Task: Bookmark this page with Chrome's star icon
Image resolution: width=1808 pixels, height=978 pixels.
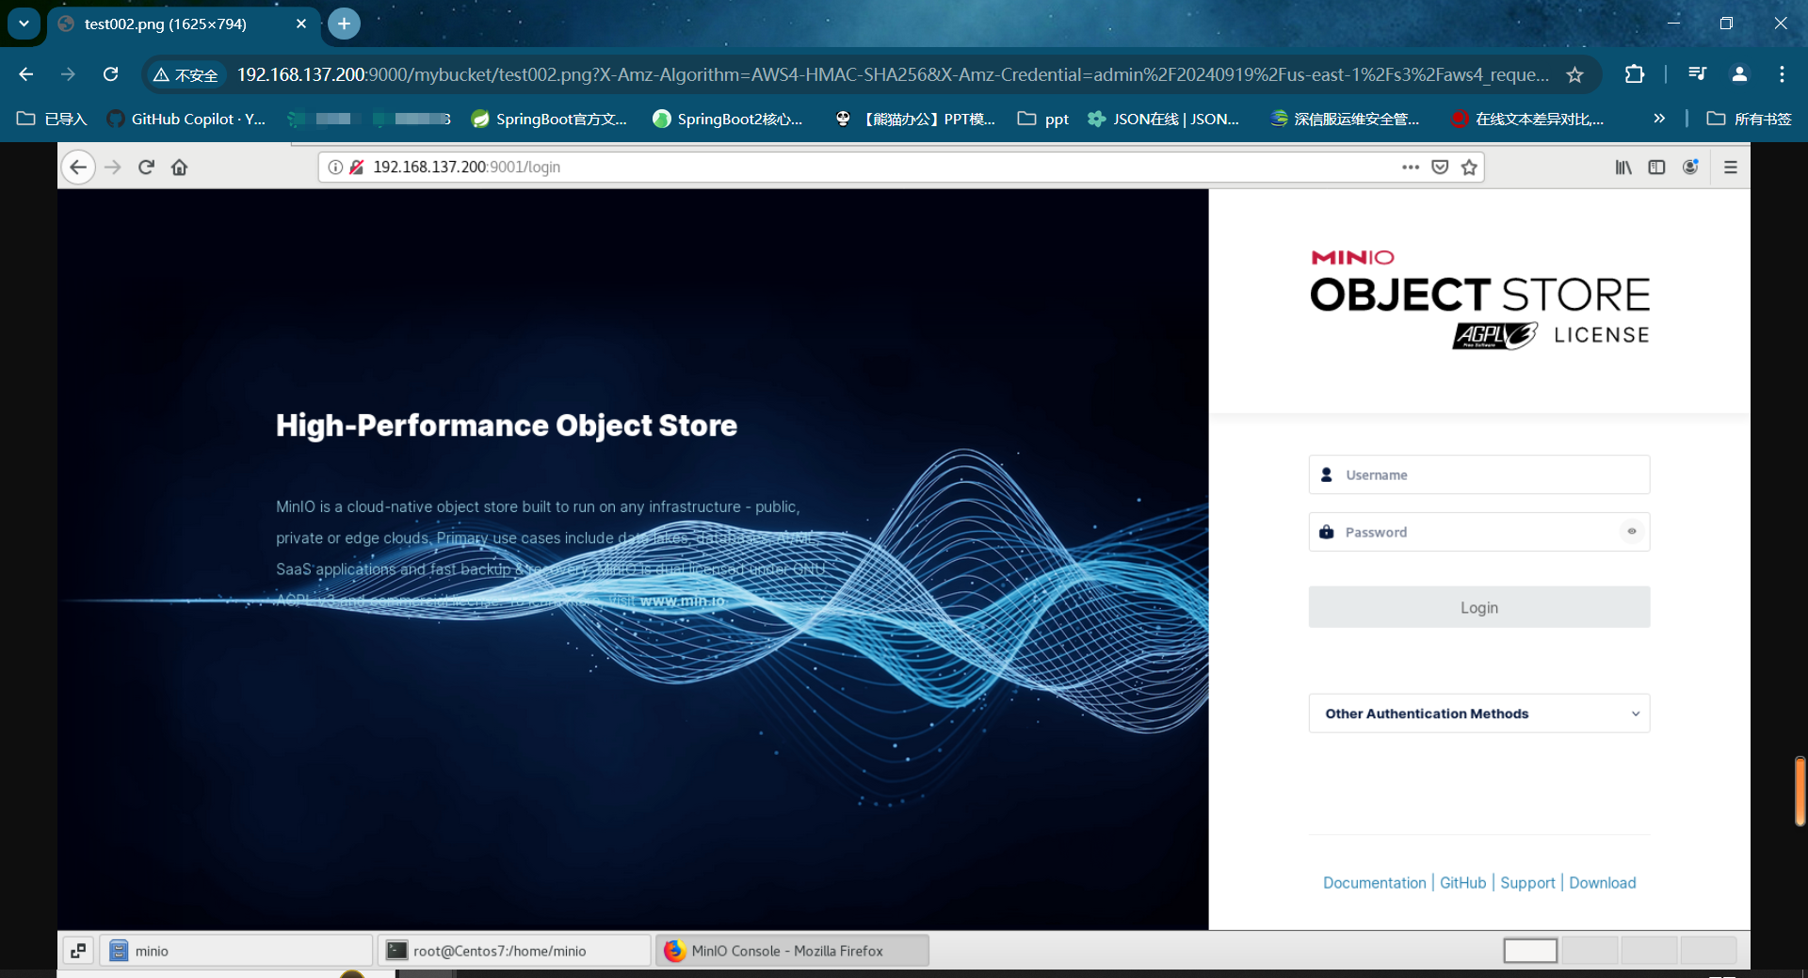Action: click(x=1574, y=74)
